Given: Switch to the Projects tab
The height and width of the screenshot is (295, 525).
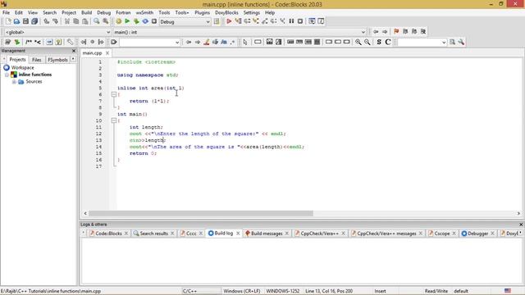Looking at the screenshot, I should (x=17, y=60).
